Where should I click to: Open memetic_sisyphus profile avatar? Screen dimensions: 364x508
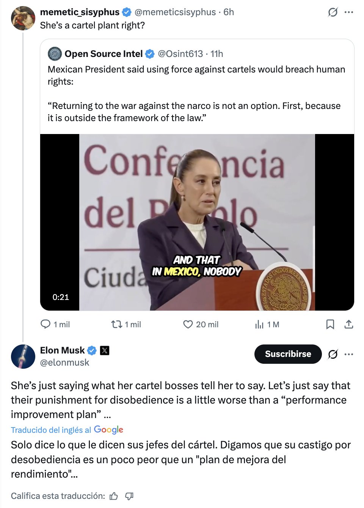tap(23, 18)
